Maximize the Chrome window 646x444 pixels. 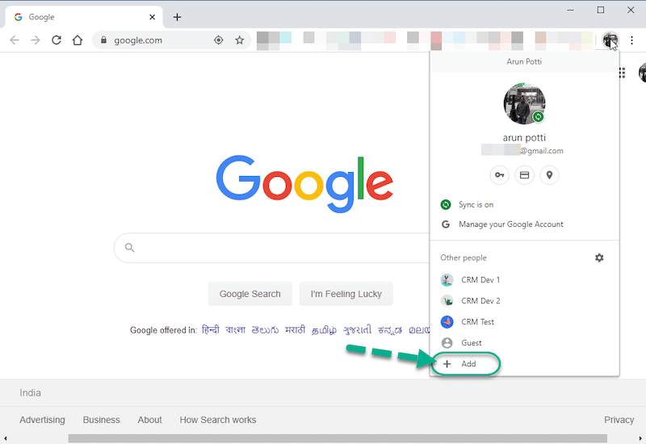[601, 10]
